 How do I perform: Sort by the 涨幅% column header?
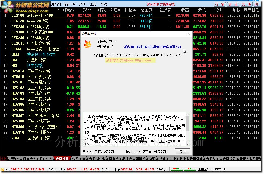pos(69,10)
